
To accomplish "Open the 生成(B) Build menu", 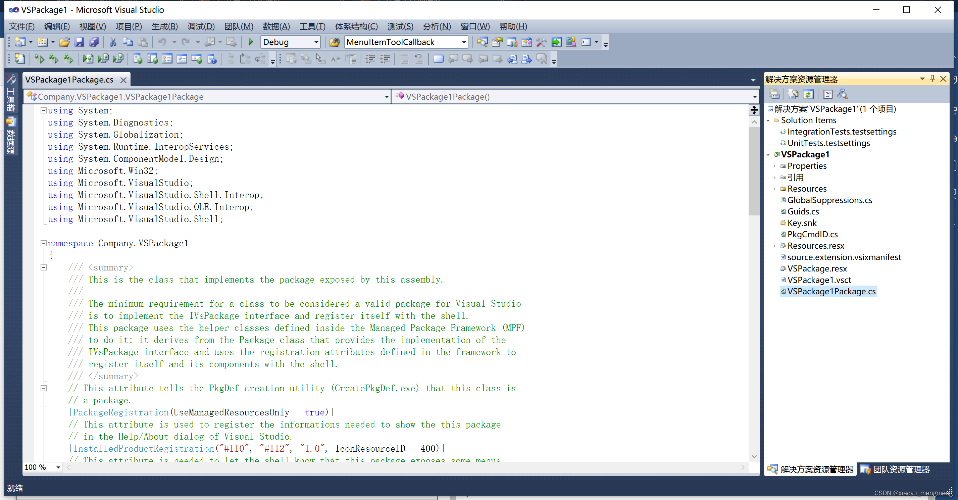I will click(x=164, y=27).
